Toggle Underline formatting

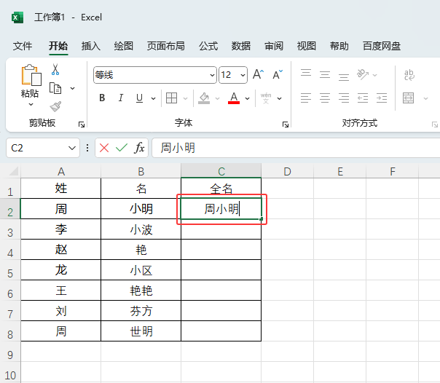tap(139, 98)
